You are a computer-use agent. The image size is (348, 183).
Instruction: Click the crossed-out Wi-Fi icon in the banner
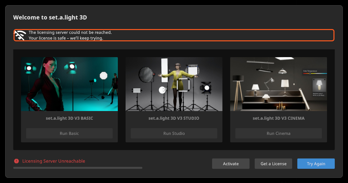click(x=20, y=35)
